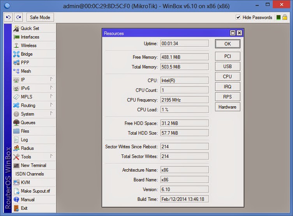This screenshot has height=216, width=293.
Task: Click the Routing arrows icon
Action: coord(16,105)
